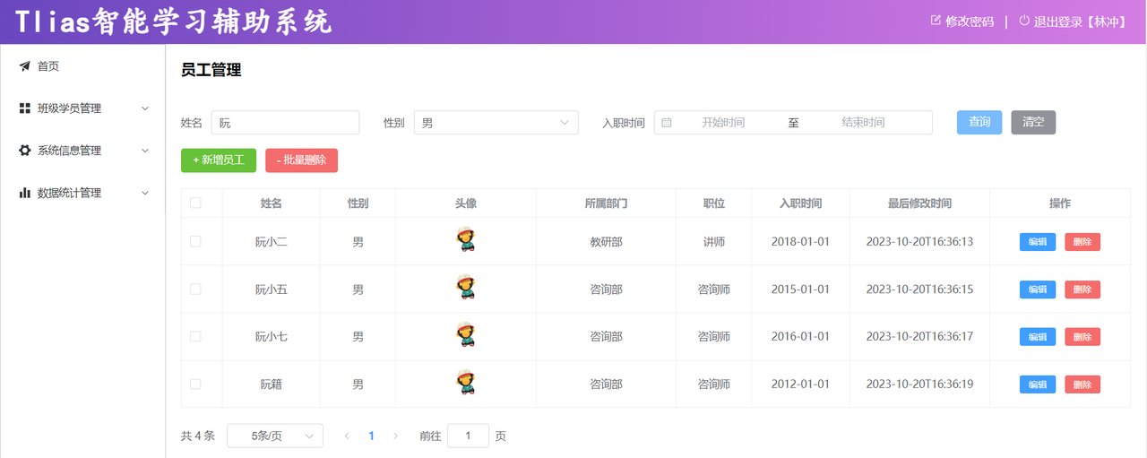
Task: Tick the checkbox for 阮小五 row
Action: click(195, 289)
